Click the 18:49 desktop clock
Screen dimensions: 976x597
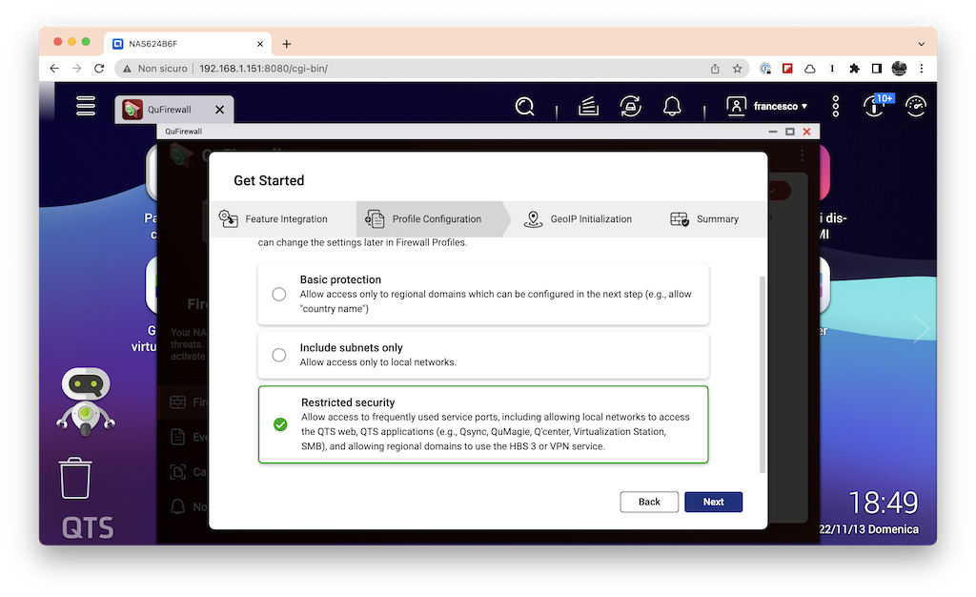click(884, 503)
